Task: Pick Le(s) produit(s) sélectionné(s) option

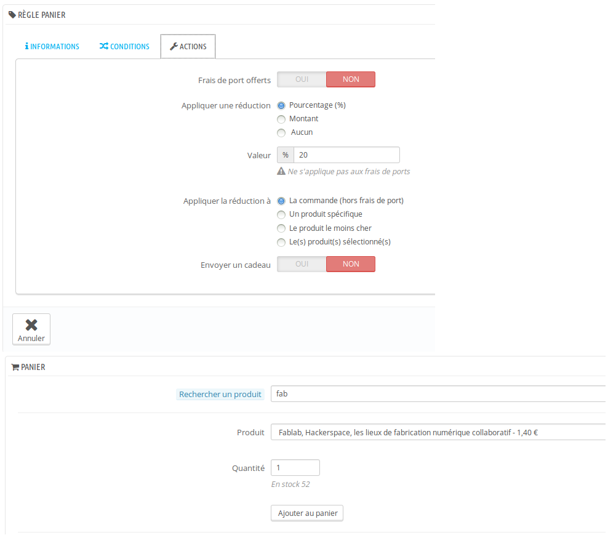Action: (x=281, y=243)
